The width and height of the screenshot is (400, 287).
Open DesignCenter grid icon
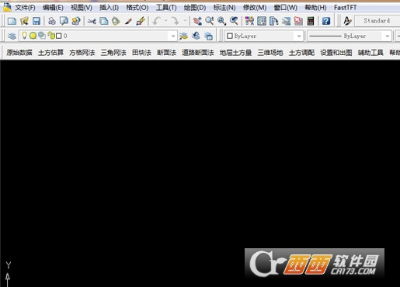click(x=262, y=21)
